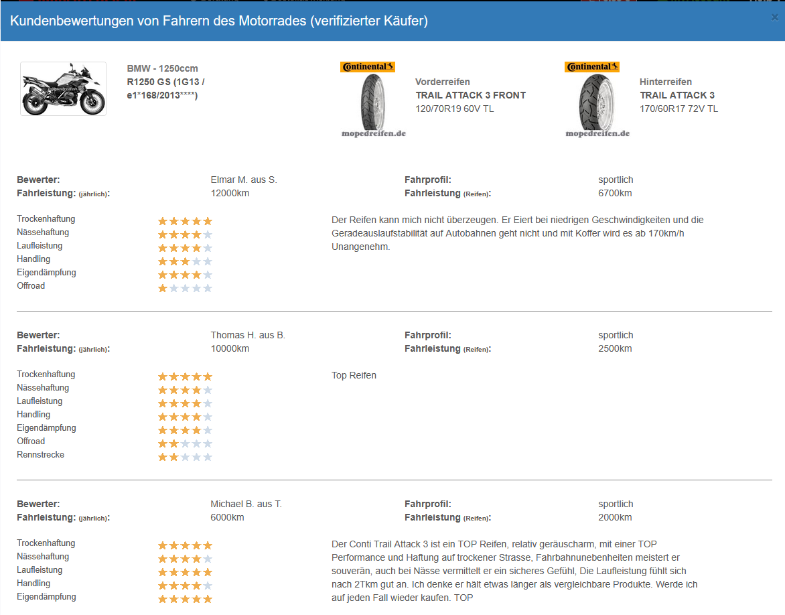Click Thomas H.'s Rennstrecke star rating
Image resolution: width=785 pixels, height=615 pixels.
(x=185, y=457)
